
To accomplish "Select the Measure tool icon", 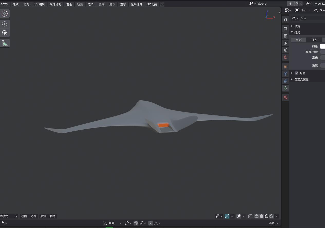I will pyautogui.click(x=5, y=43).
